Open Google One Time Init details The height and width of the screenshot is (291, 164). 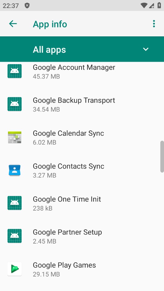tap(82, 203)
